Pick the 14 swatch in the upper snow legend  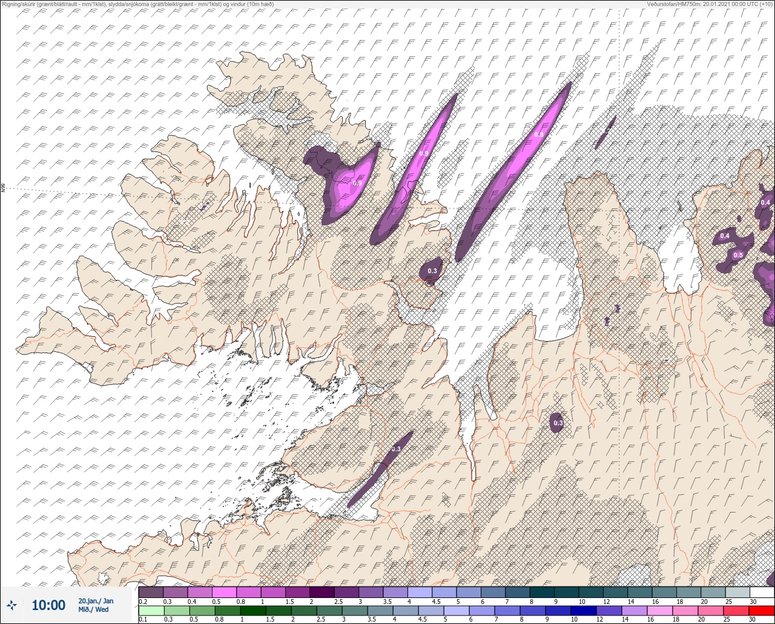(x=639, y=592)
